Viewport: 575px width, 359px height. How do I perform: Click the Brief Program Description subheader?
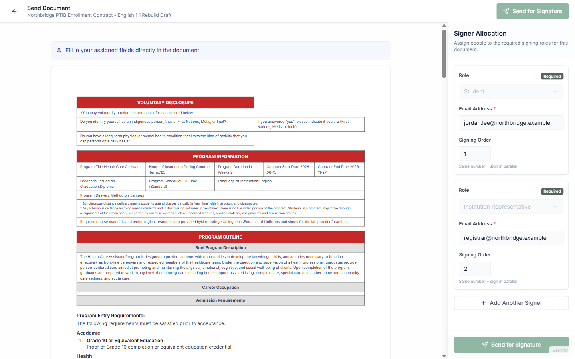220,248
